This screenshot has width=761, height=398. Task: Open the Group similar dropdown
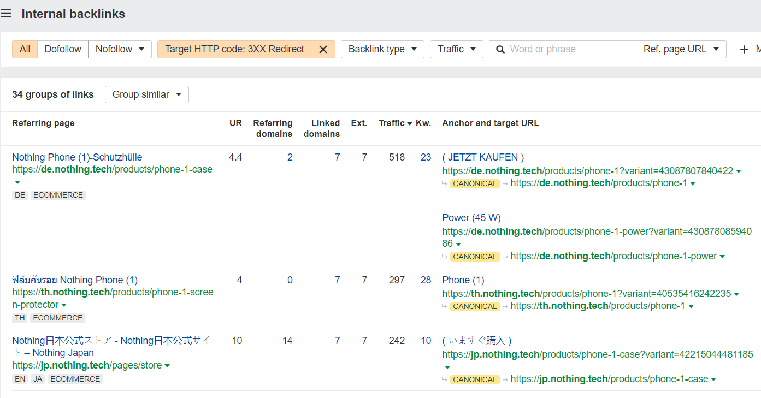click(146, 94)
